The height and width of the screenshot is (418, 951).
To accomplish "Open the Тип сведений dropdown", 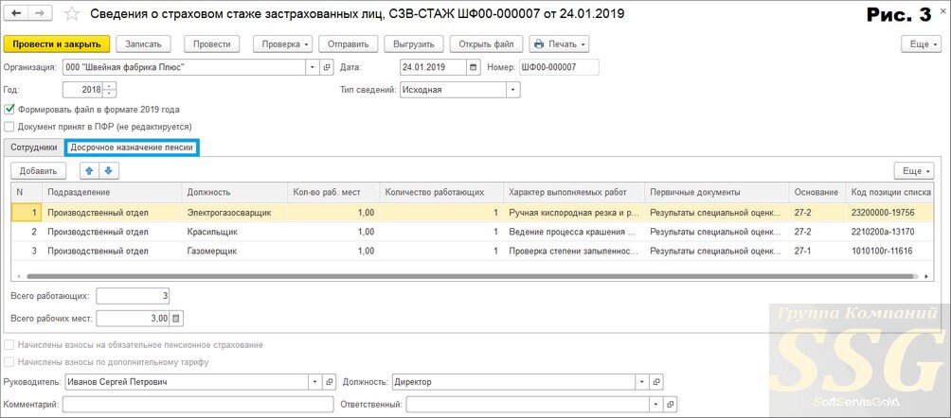I will [513, 90].
